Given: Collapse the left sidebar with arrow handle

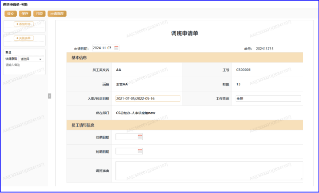Looking at the screenshot, I should (49, 96).
